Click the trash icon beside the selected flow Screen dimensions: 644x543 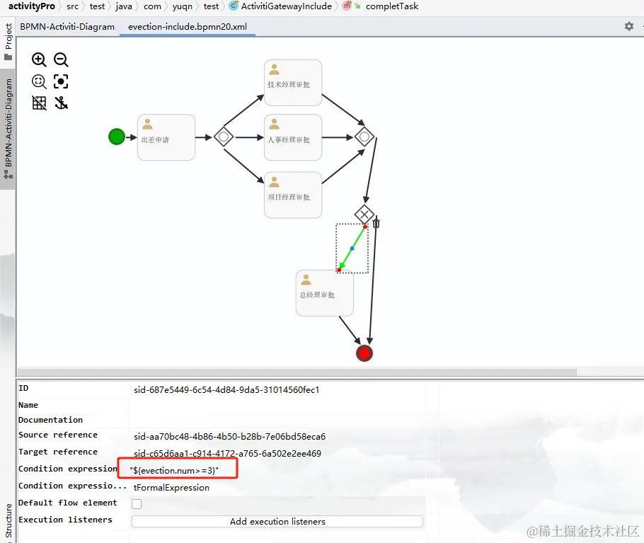coord(376,223)
